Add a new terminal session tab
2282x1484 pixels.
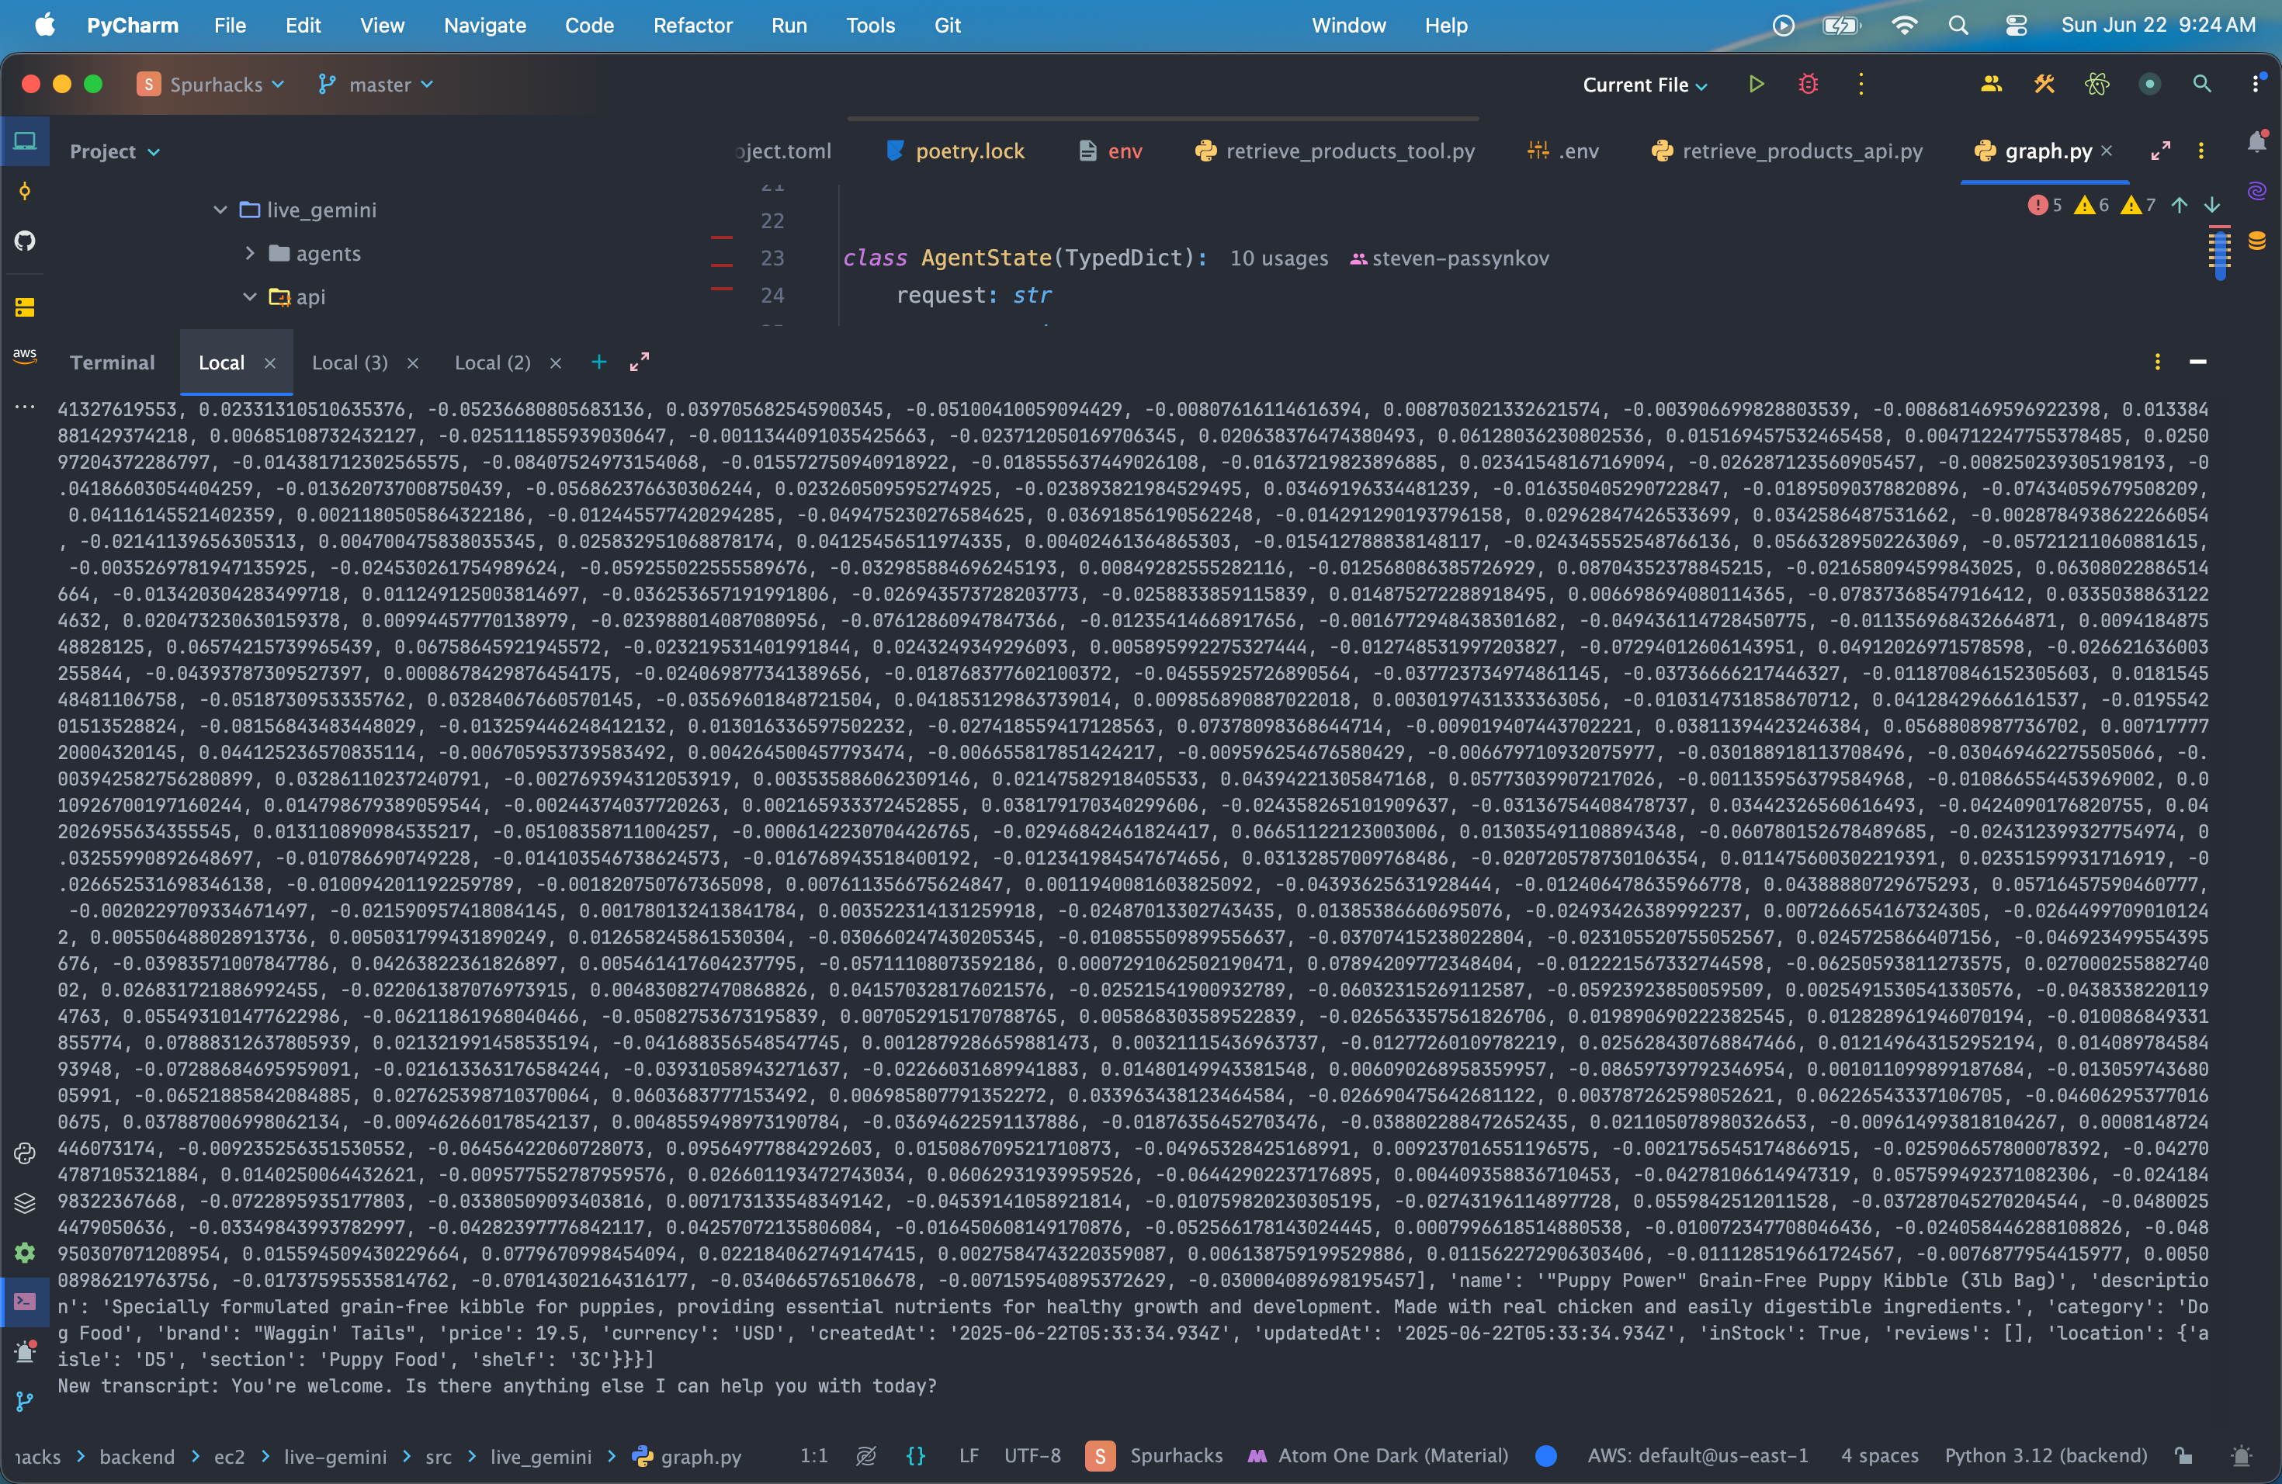[598, 362]
